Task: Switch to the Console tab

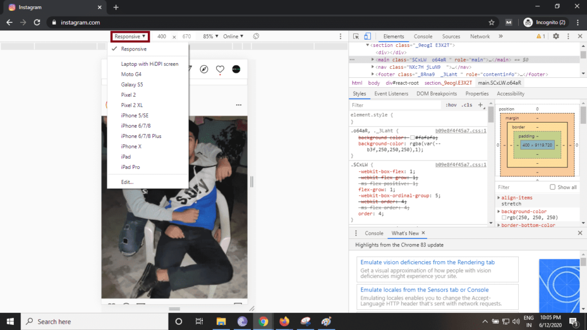Action: click(x=423, y=36)
